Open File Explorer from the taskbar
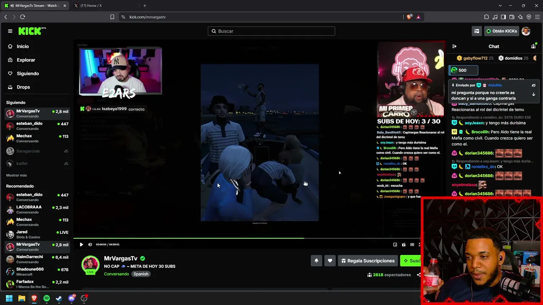Viewport: 543px width, 305px height. (x=22, y=298)
